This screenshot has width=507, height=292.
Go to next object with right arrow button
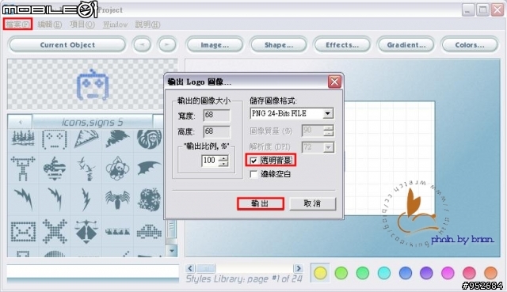pyautogui.click(x=167, y=44)
